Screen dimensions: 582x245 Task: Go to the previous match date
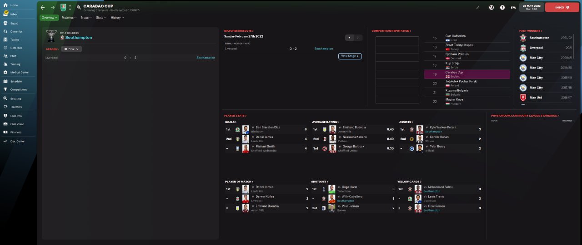(x=349, y=38)
